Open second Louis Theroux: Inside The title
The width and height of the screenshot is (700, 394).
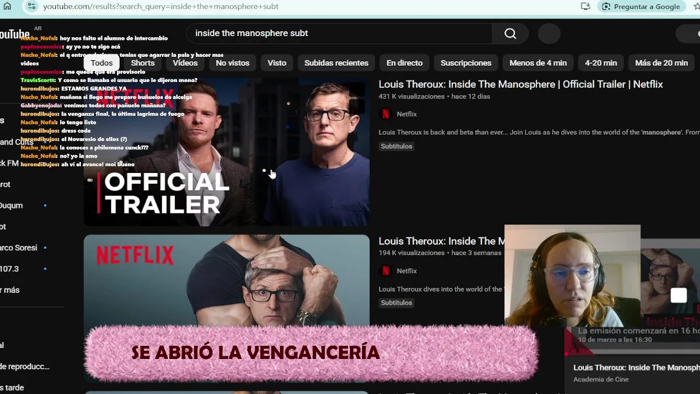441,241
